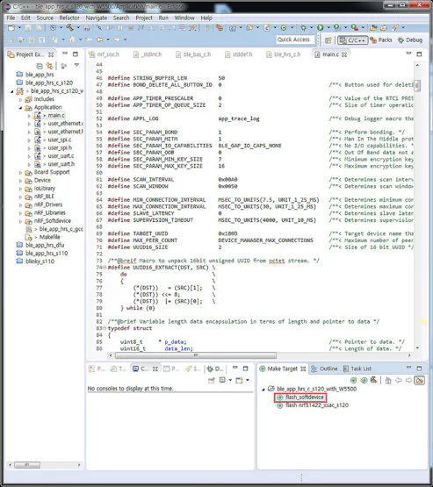Select the blinky_s110 project

(x=35, y=261)
